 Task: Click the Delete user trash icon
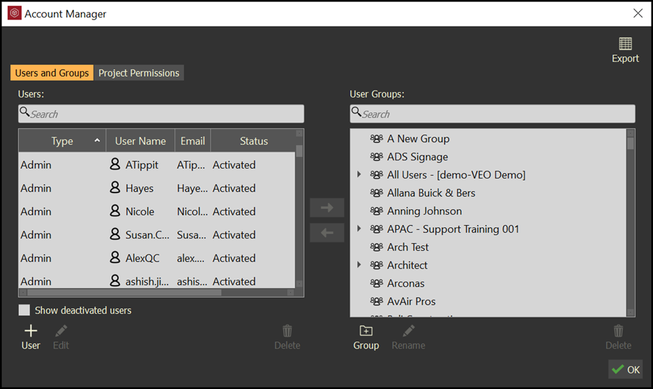click(x=287, y=331)
